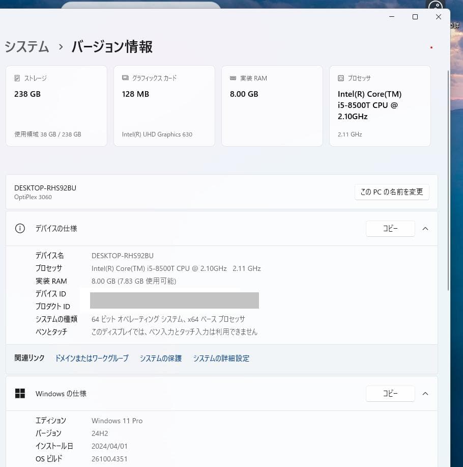Screen dimensions: 463x467
Task: Click コピー button for Windows specifications
Action: 390,393
